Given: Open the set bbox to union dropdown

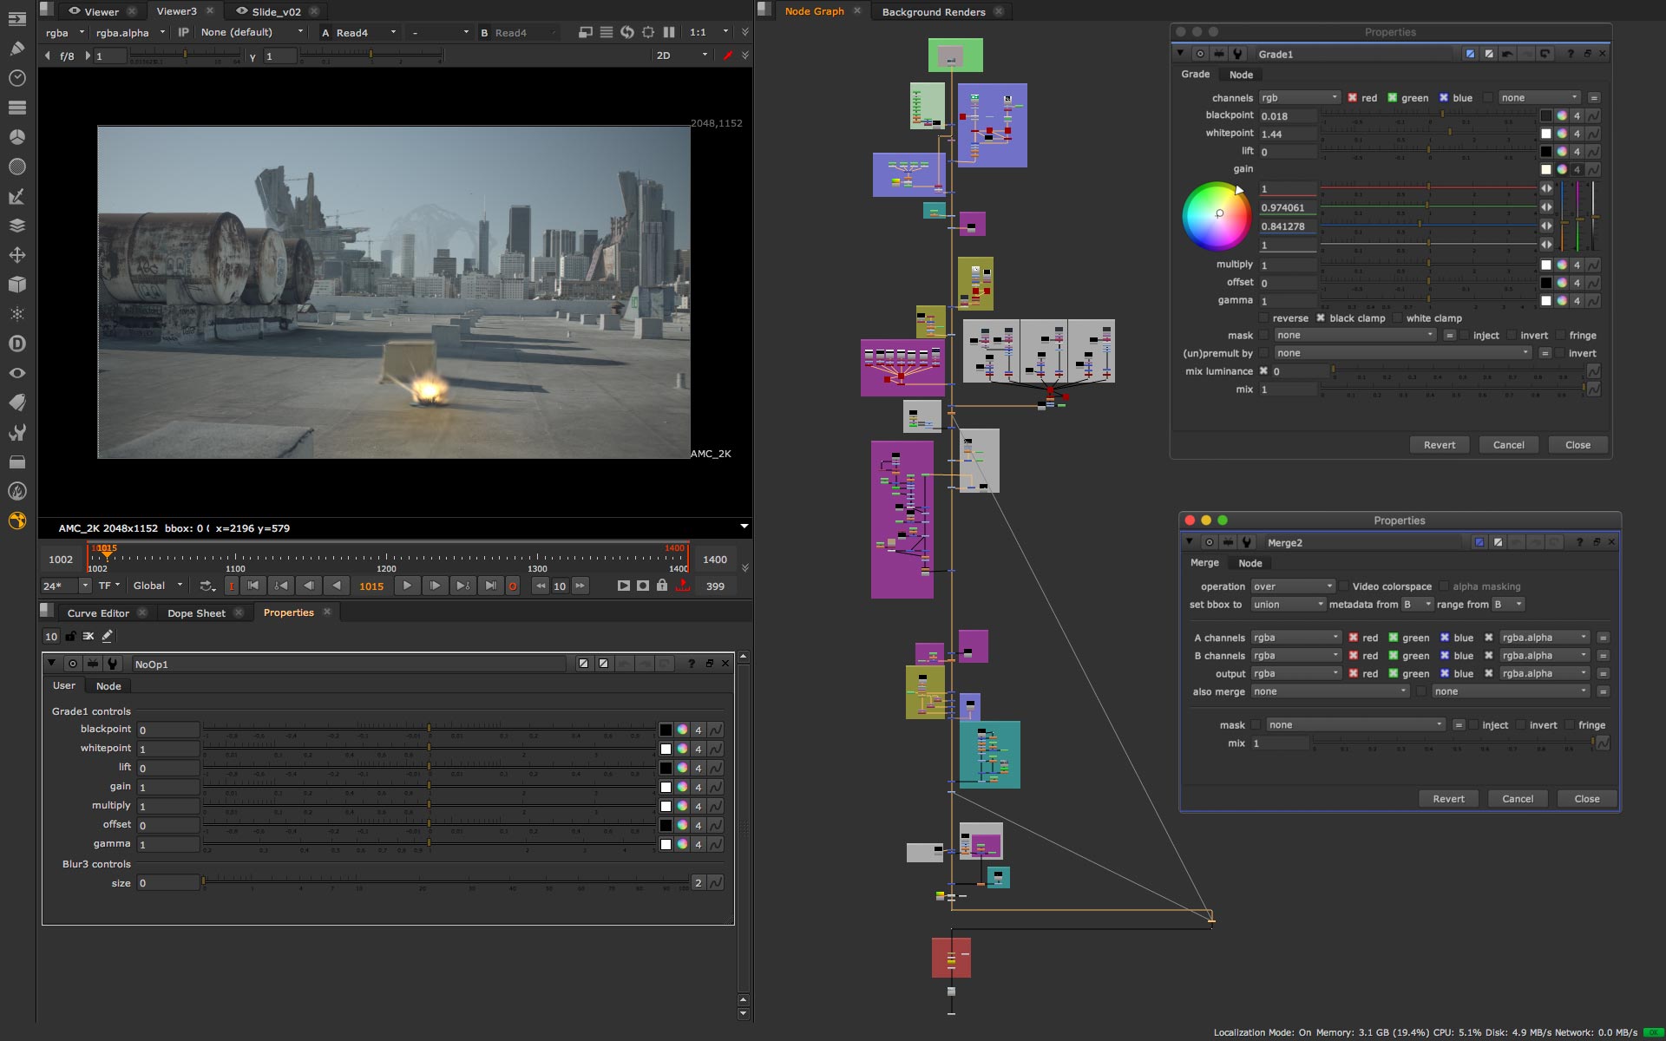Looking at the screenshot, I should click(1289, 604).
